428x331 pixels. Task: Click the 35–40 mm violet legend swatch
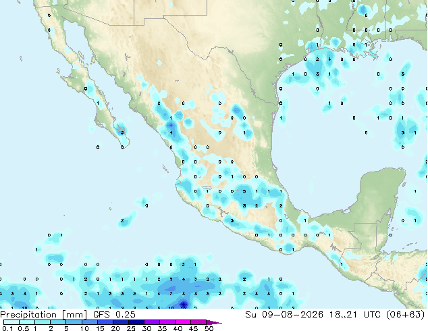point(167,322)
